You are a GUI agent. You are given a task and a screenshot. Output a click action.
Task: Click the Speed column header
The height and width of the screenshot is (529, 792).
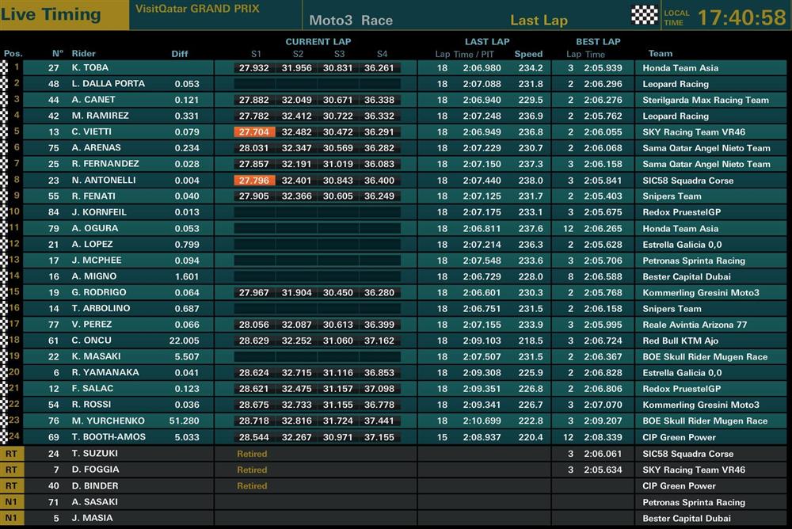point(528,54)
